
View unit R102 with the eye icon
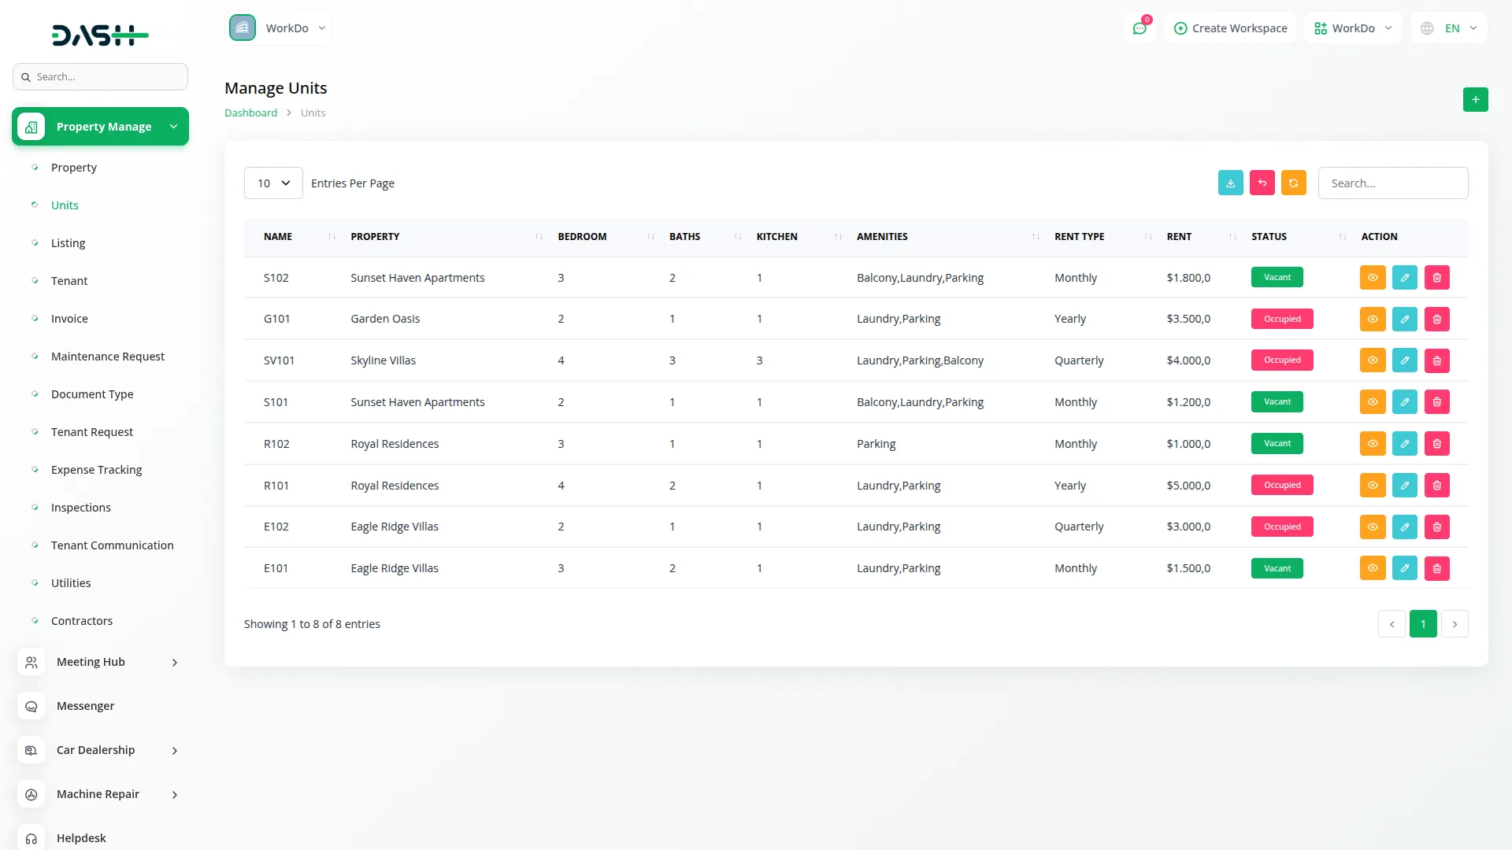[x=1372, y=444]
